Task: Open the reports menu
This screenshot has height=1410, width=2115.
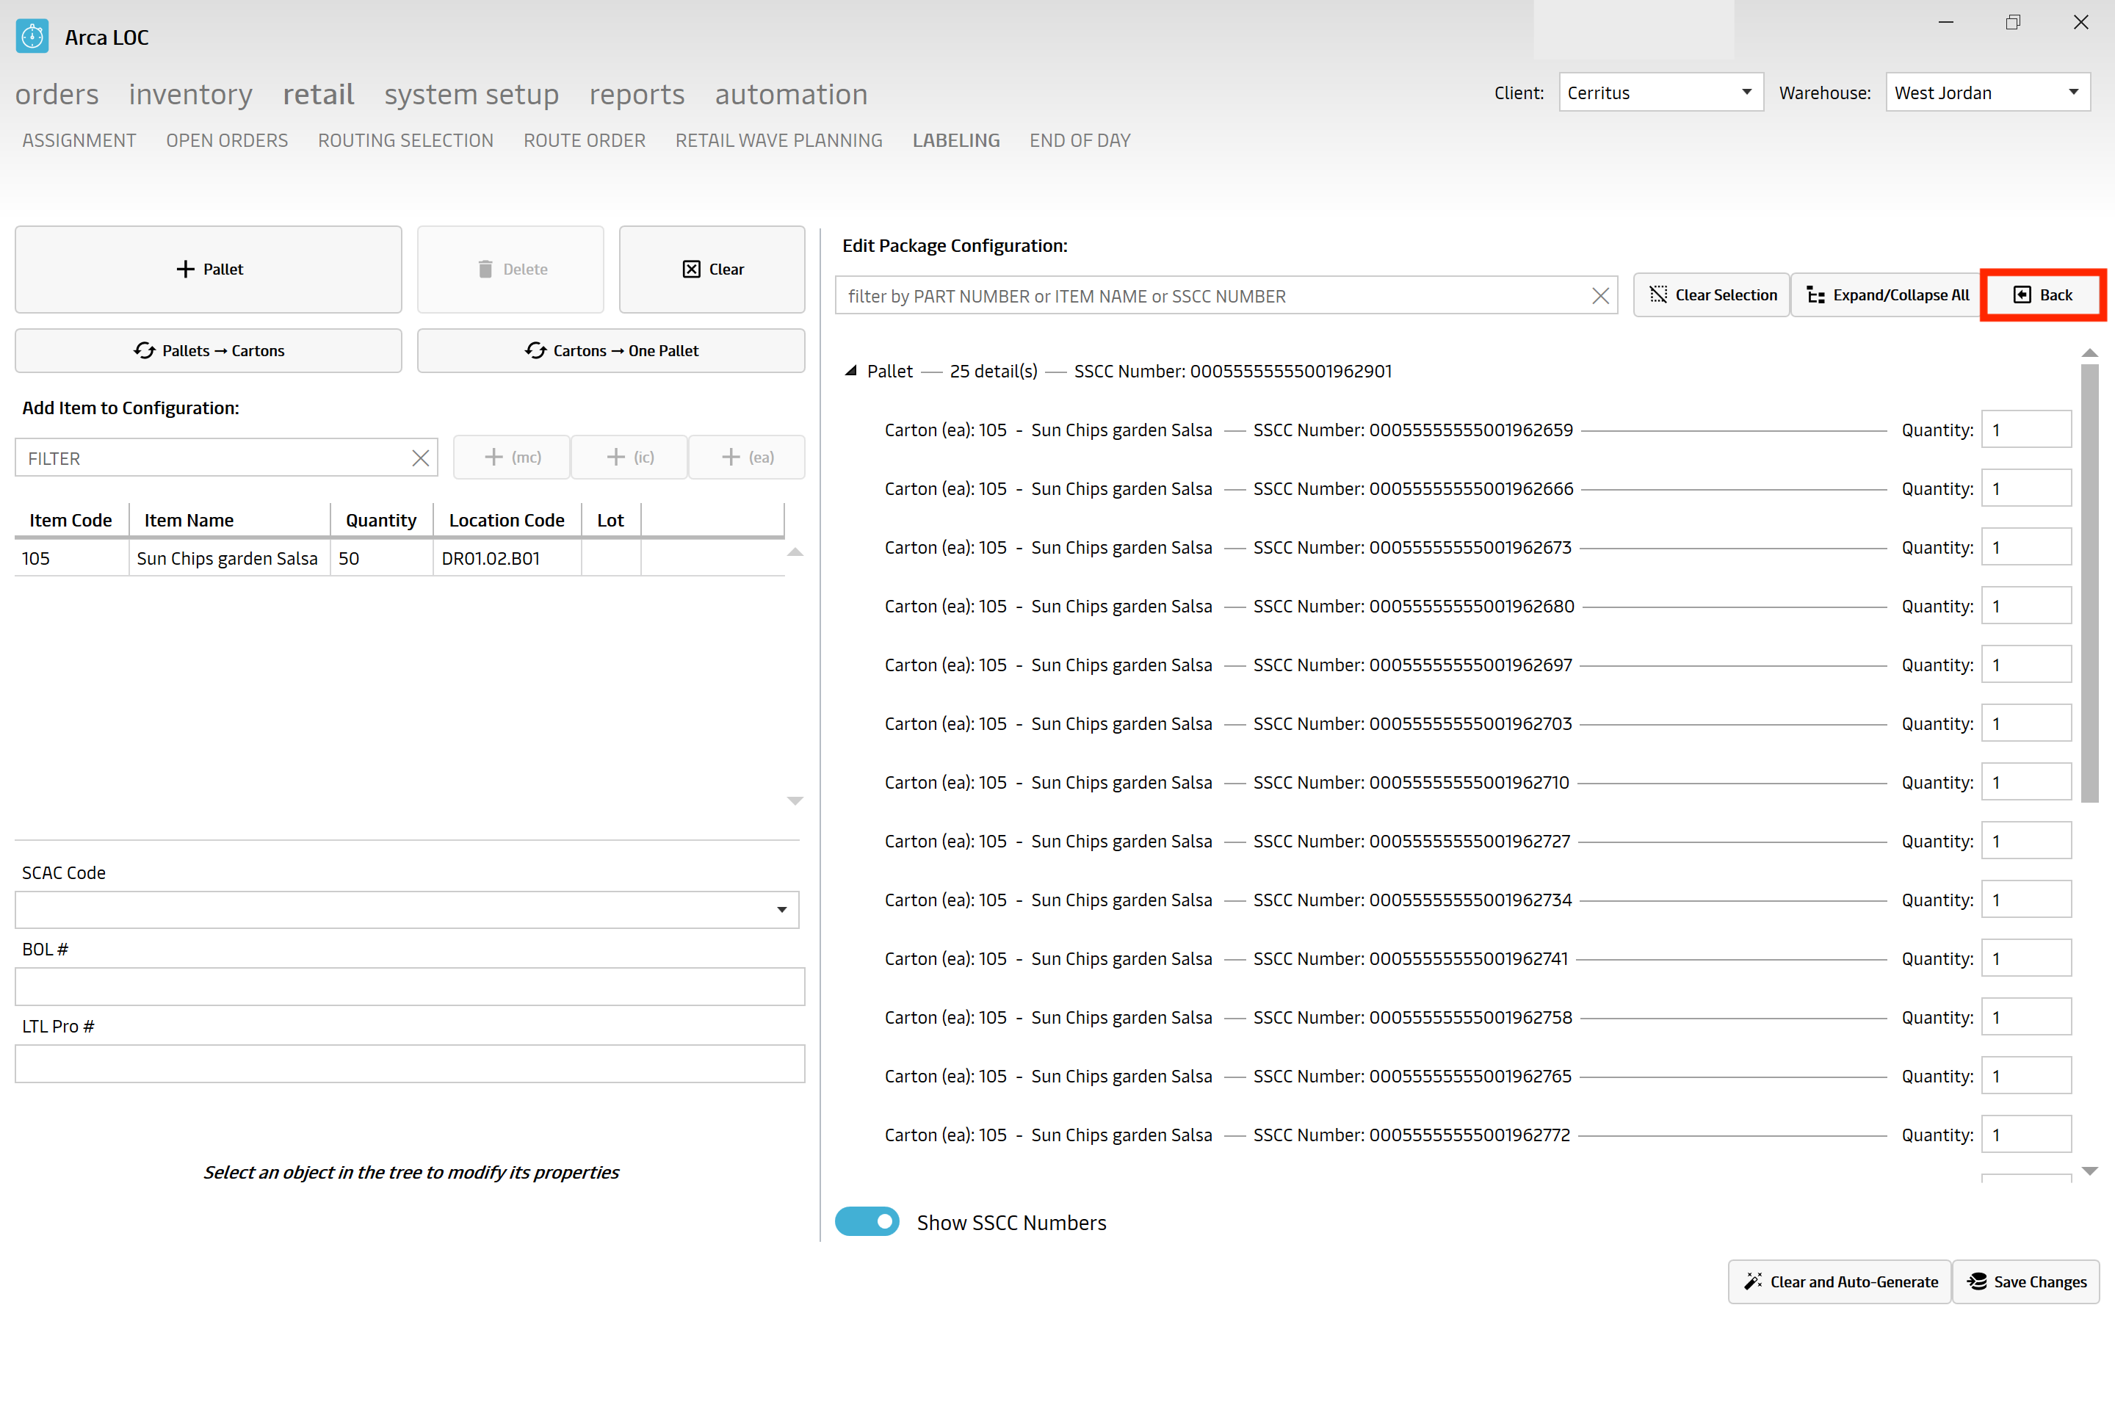Action: click(x=637, y=95)
